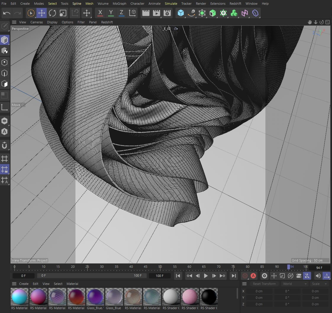Select the Scale tool in the top toolbar
Image resolution: width=332 pixels, height=313 pixels.
click(63, 13)
